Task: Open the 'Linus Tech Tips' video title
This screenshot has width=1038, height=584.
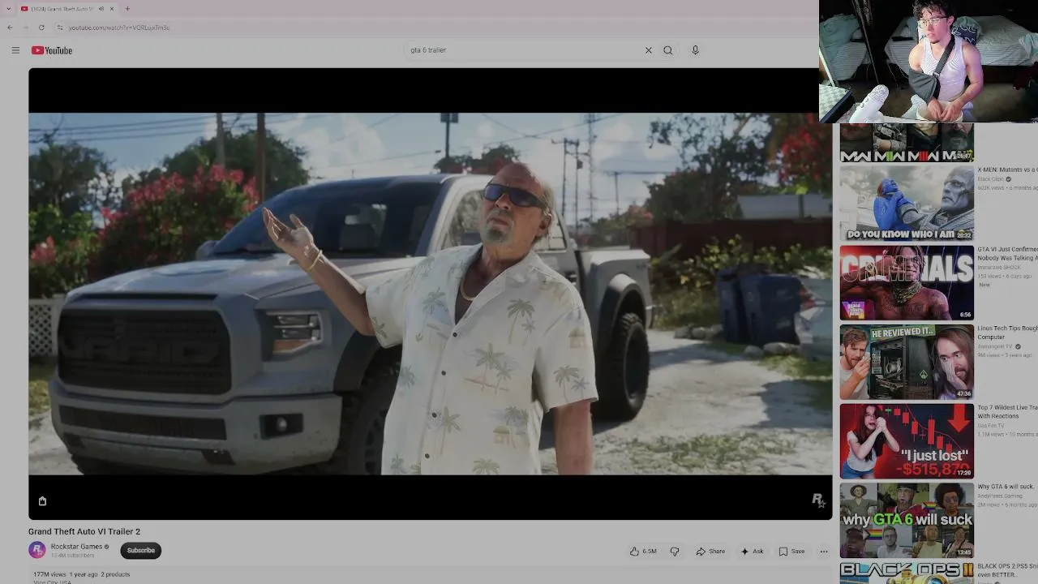Action: point(1007,333)
